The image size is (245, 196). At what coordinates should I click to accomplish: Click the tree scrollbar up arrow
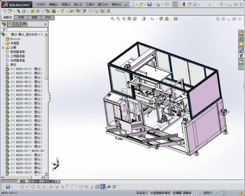click(x=46, y=34)
